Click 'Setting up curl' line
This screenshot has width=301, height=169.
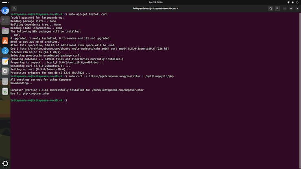tap(41, 69)
